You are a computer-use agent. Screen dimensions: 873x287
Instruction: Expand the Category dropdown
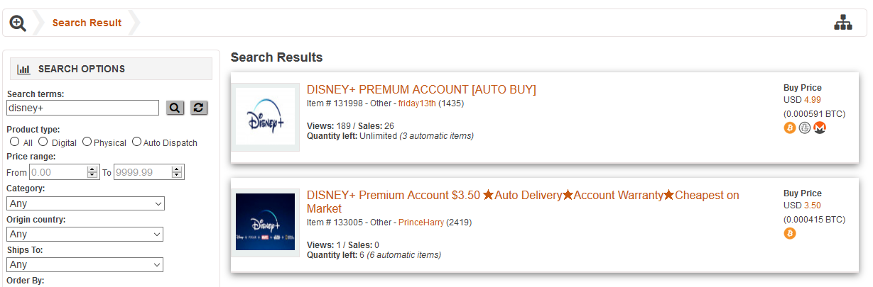pos(85,203)
